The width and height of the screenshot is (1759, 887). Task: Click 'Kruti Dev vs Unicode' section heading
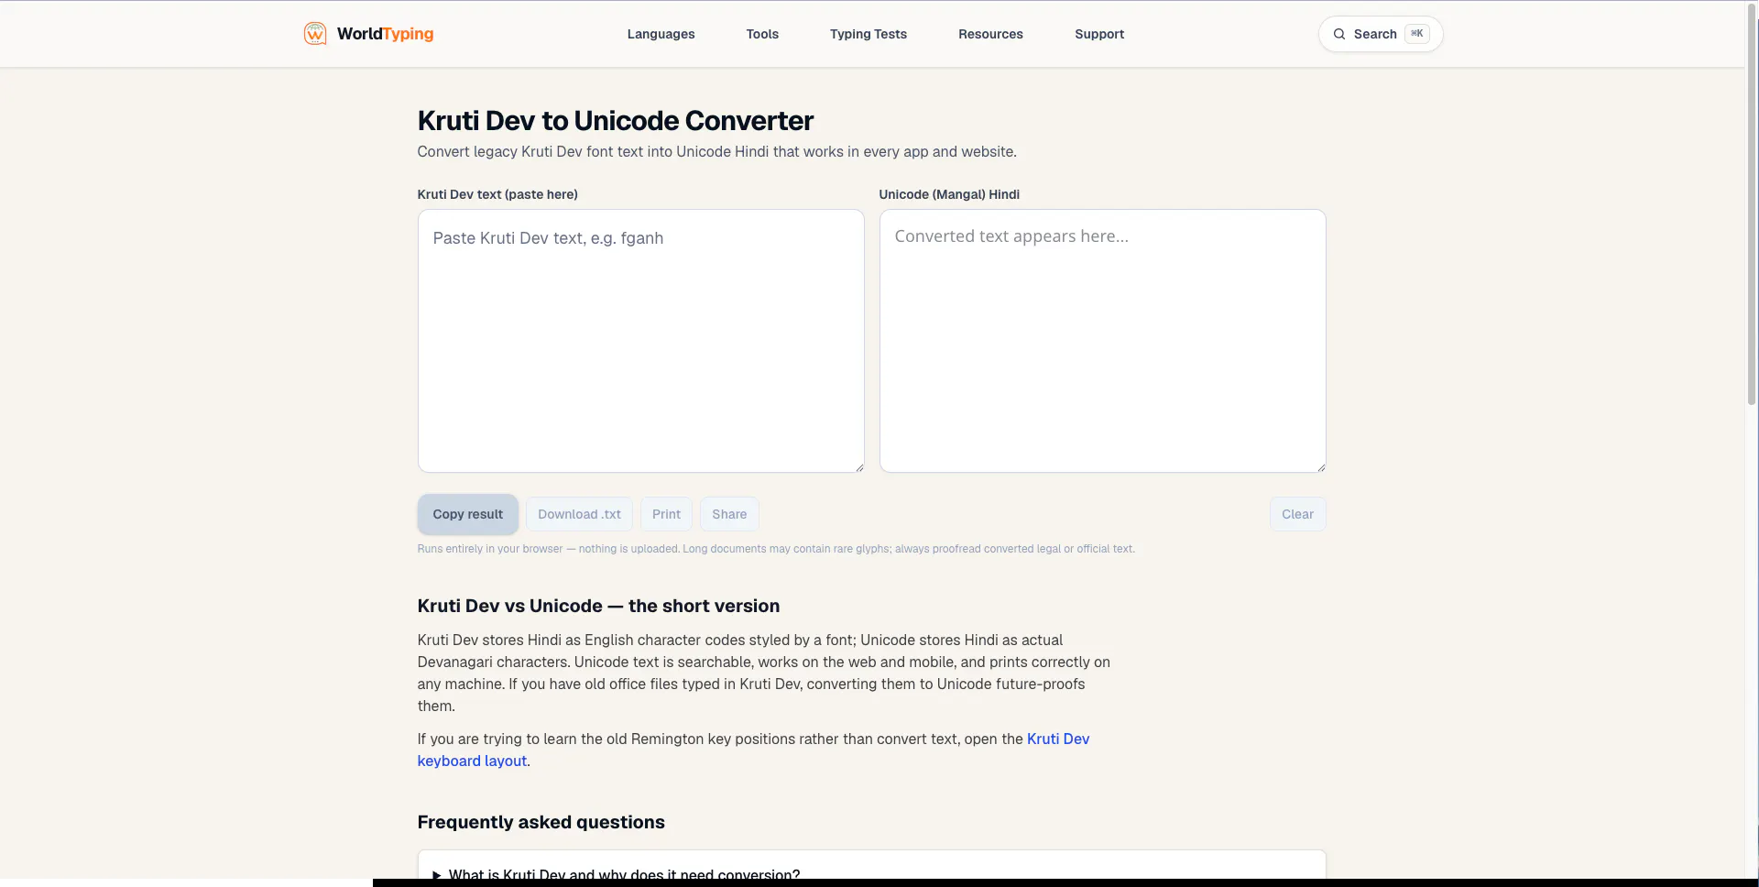coord(598,606)
